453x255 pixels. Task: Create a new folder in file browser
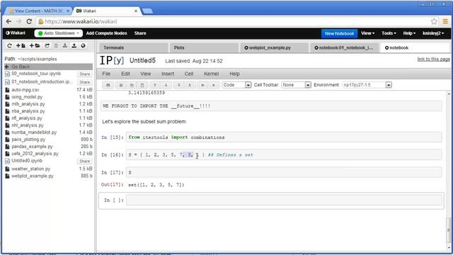[x=35, y=45]
